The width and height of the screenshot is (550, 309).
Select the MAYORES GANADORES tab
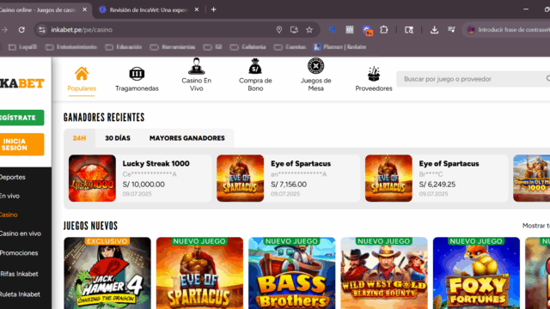(187, 138)
